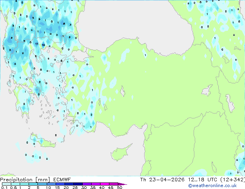Image resolution: width=245 pixels, height=189 pixels.
Task: Click the legend label '10'
Action: coord(48,187)
